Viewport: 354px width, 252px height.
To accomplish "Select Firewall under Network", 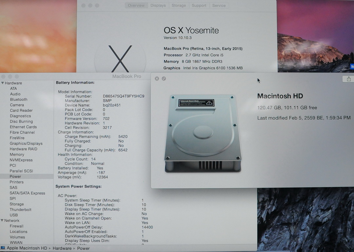I will pos(16,226).
